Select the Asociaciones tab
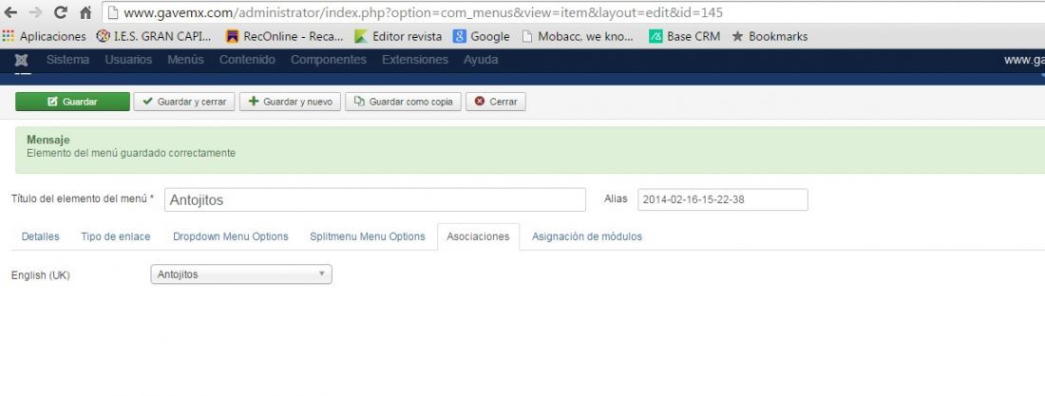Screen dimensions: 1045x396 click(478, 236)
